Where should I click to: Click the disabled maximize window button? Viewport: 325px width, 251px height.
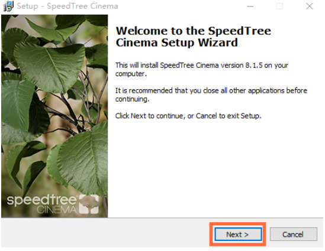click(x=280, y=6)
